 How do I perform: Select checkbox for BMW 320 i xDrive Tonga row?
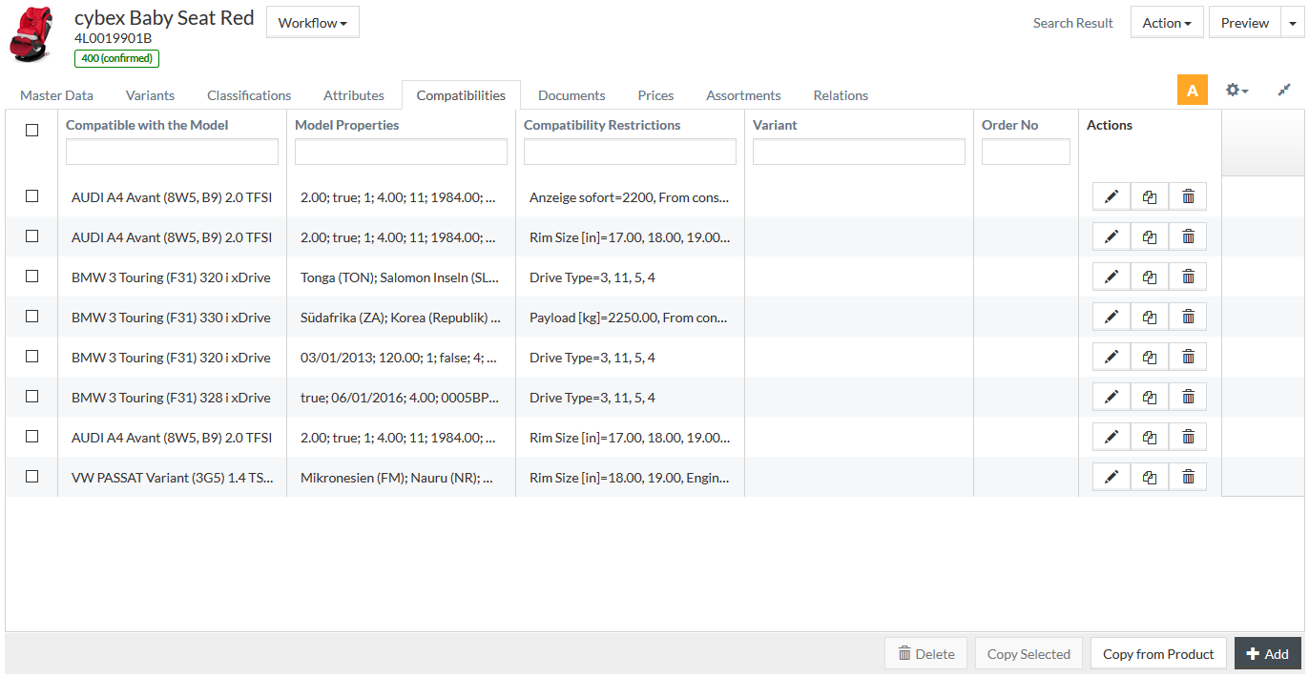31,277
